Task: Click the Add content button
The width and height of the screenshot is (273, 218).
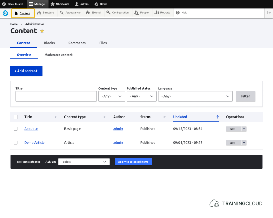Action: point(26,71)
